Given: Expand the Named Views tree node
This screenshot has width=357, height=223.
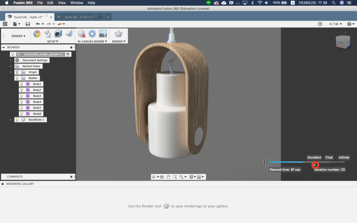Looking at the screenshot, I should [11, 66].
